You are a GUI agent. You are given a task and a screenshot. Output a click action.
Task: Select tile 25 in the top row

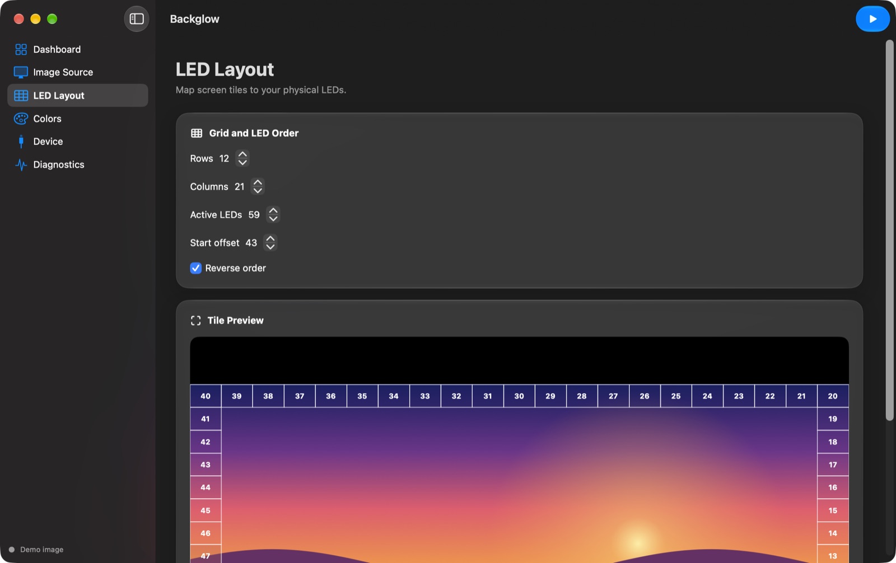(x=676, y=396)
